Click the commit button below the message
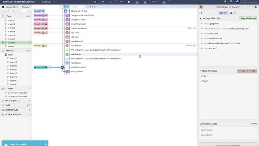Viewport: 259px width, 146px height. 228,144
